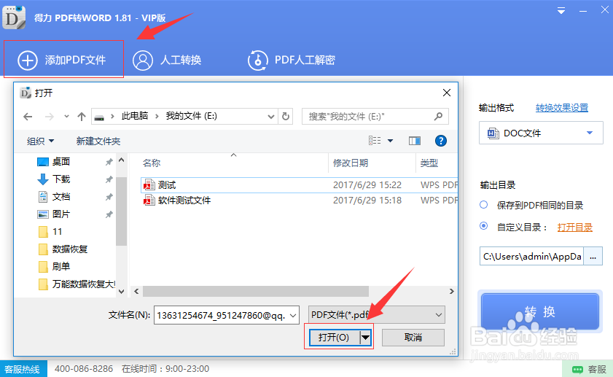Open the manual conversion (人工转换) option

click(x=167, y=61)
